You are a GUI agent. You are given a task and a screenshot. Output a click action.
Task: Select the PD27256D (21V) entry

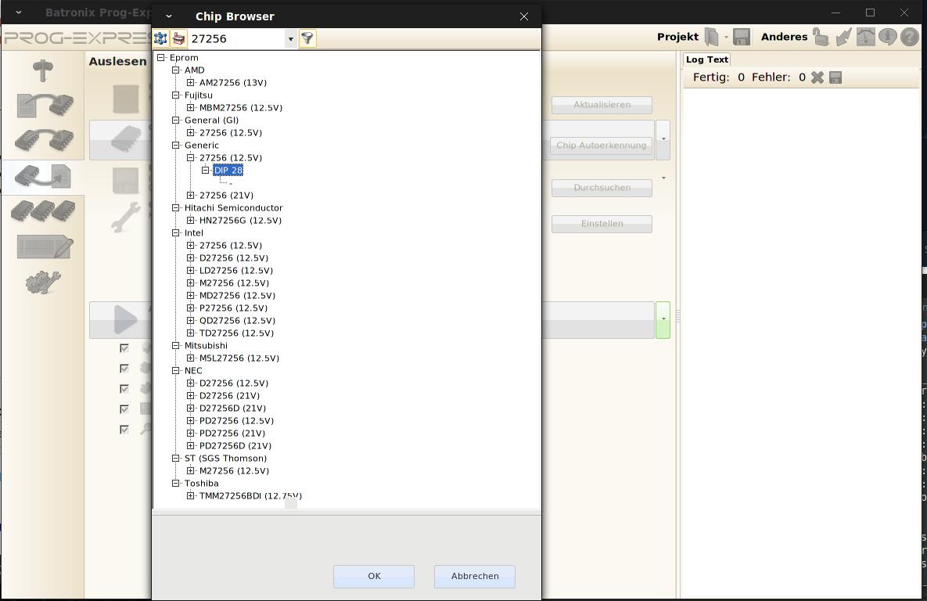(x=235, y=446)
